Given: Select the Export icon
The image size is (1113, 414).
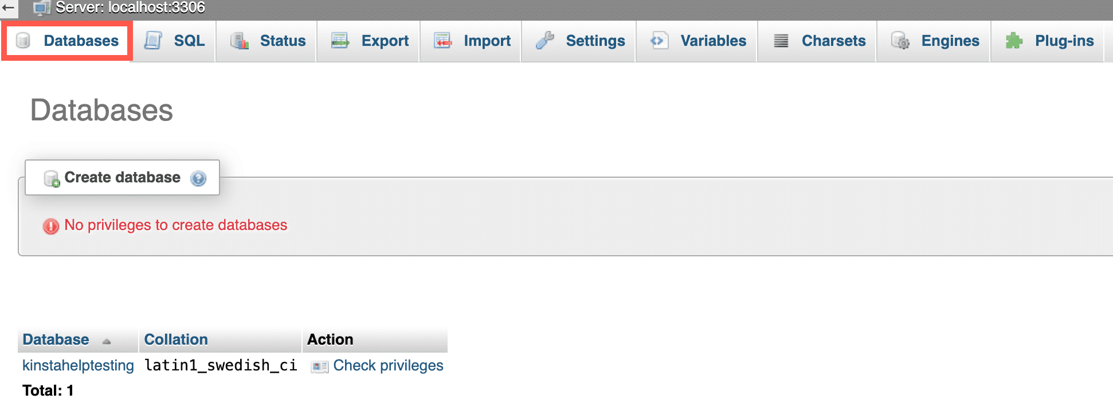Looking at the screenshot, I should tap(339, 40).
